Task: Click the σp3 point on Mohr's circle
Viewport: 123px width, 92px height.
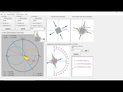Action: point(25,56)
